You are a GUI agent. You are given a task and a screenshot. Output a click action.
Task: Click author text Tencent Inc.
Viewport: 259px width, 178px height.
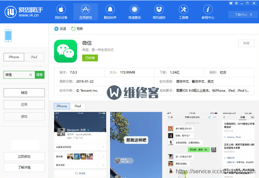tap(87, 91)
